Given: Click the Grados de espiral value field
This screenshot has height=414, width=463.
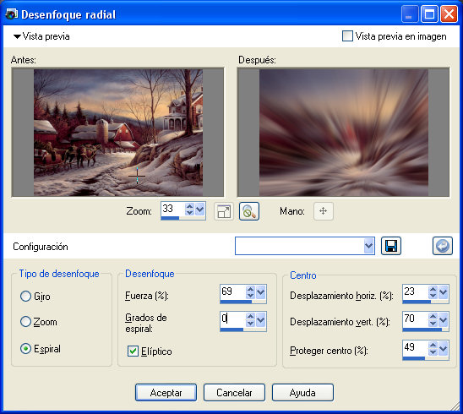Looking at the screenshot, I should [233, 319].
